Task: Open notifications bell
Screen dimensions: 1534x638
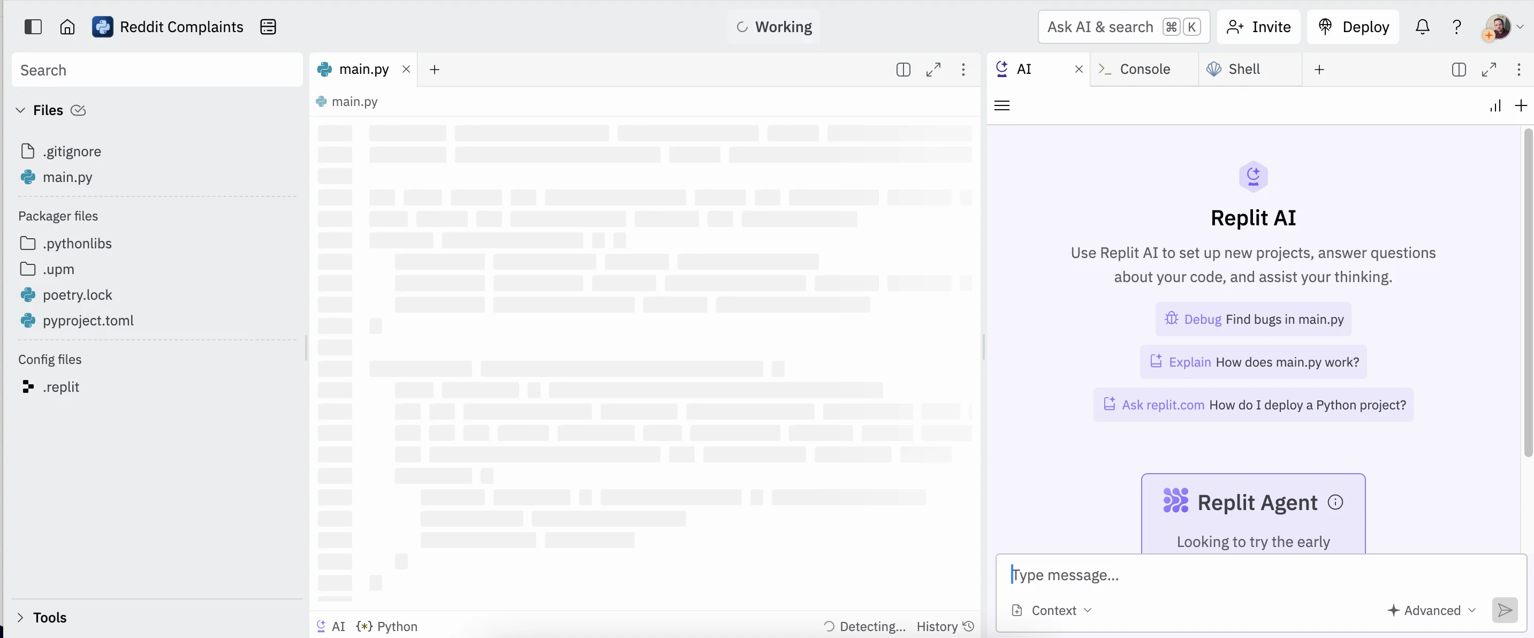Action: tap(1422, 27)
